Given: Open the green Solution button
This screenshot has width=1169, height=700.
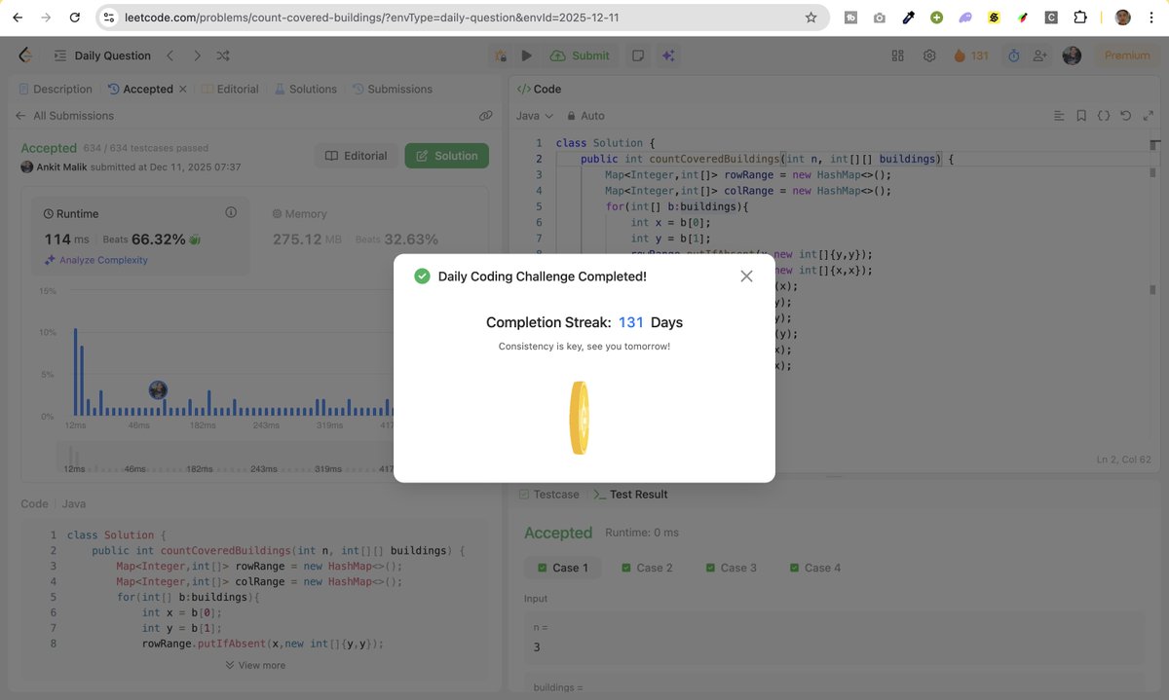Looking at the screenshot, I should click(446, 155).
